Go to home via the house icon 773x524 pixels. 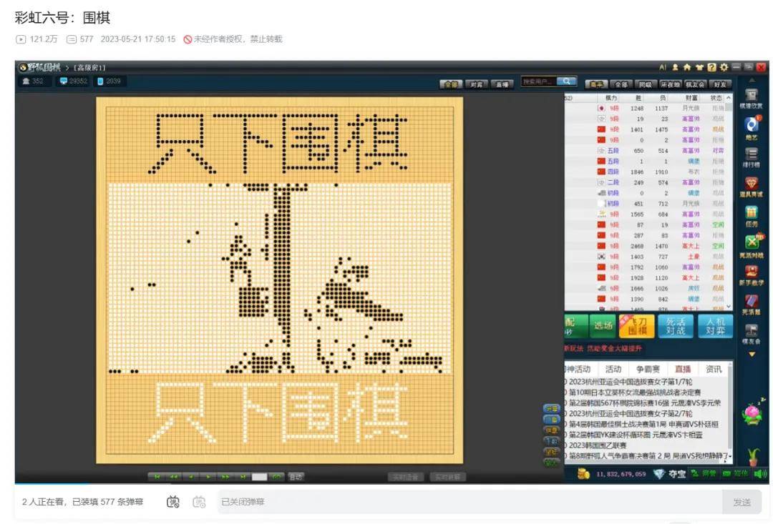coord(686,67)
